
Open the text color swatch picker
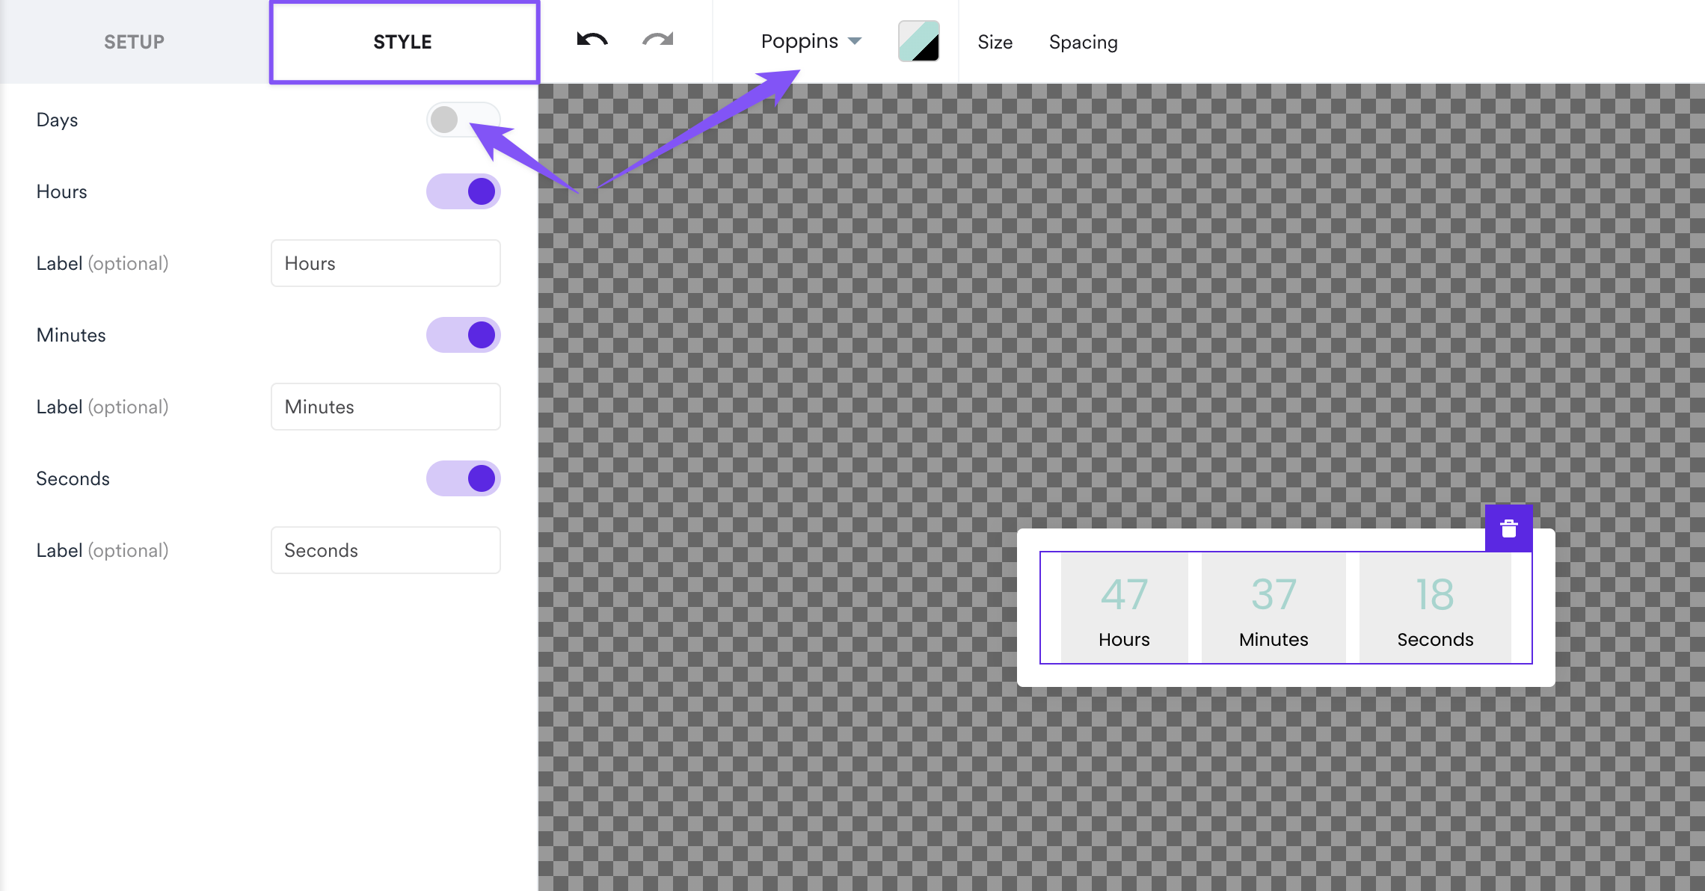[x=919, y=41]
